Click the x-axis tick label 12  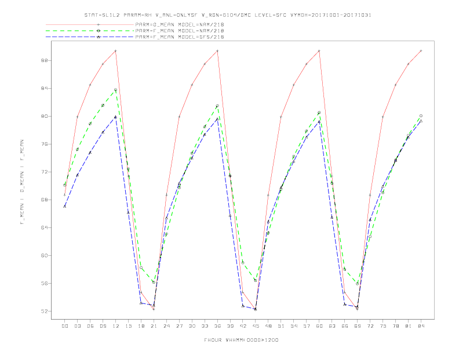pos(116,326)
